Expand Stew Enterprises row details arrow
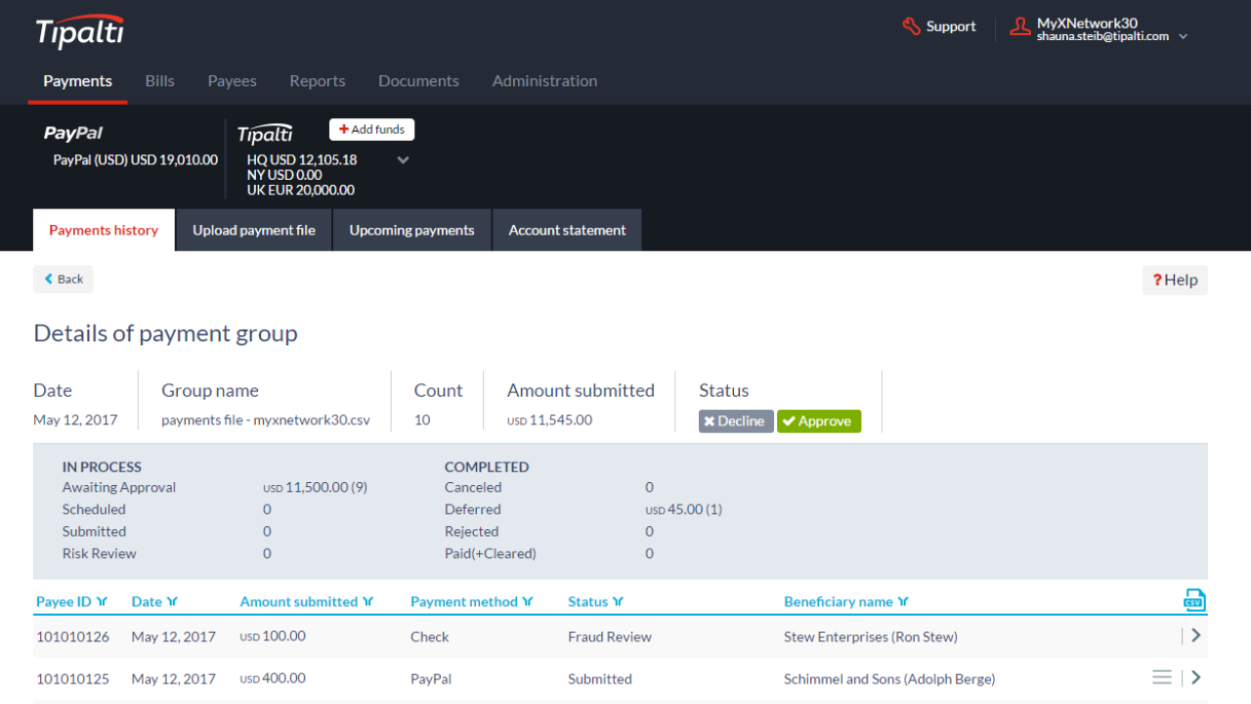Image resolution: width=1251 pixels, height=704 pixels. click(x=1196, y=636)
